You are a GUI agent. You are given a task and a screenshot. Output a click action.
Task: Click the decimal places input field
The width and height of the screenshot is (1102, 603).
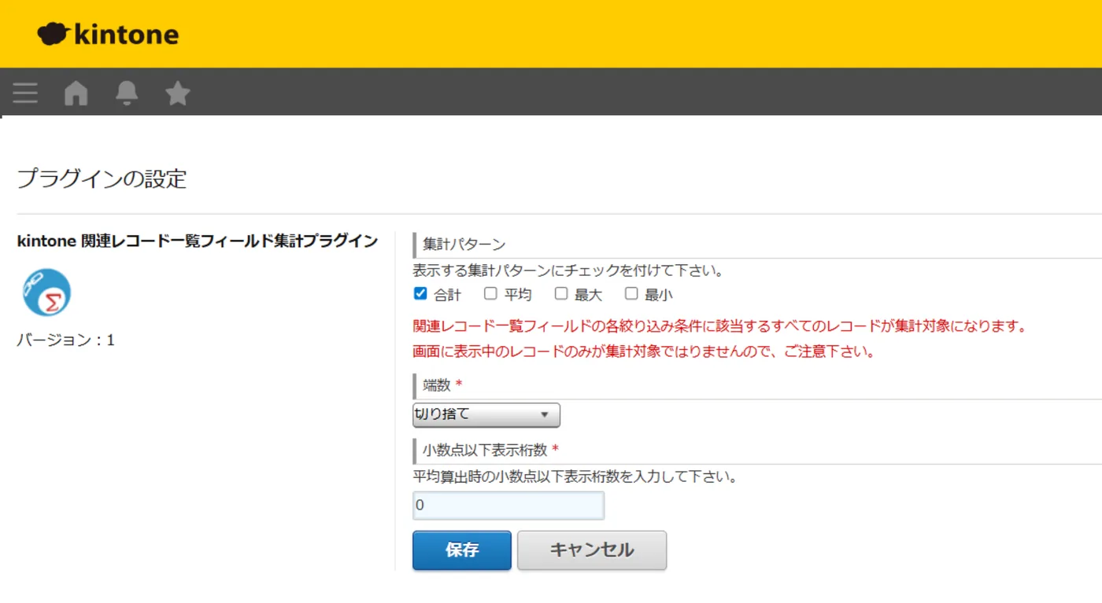coord(508,506)
